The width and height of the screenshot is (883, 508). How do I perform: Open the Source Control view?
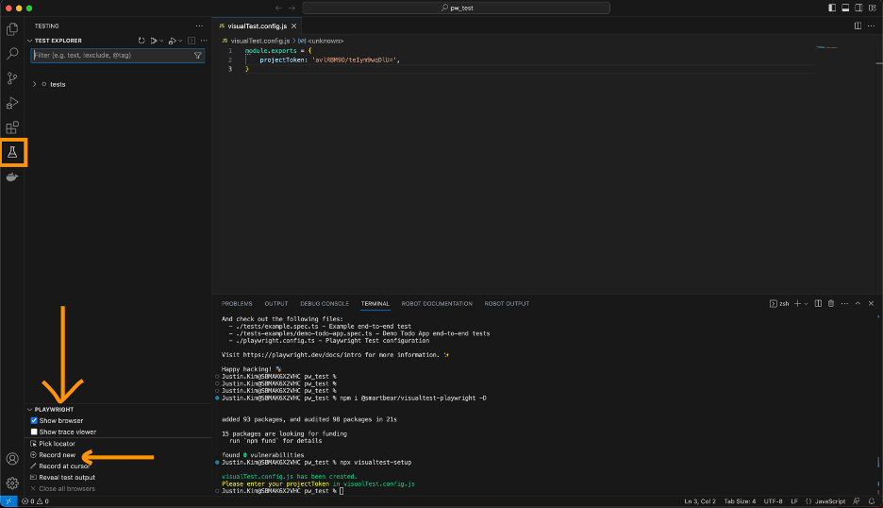(12, 78)
